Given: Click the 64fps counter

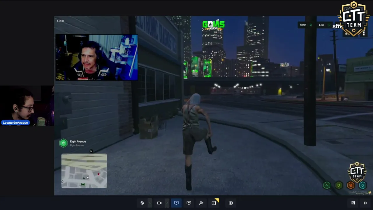Looking at the screenshot, I should click(x=61, y=21).
